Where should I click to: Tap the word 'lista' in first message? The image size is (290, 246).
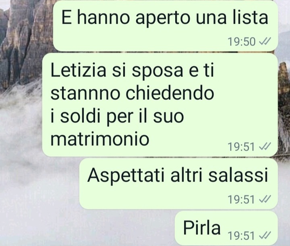coord(251,17)
